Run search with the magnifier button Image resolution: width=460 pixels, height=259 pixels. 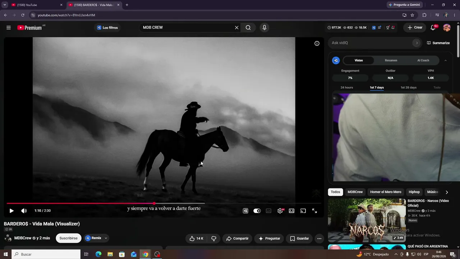click(248, 28)
